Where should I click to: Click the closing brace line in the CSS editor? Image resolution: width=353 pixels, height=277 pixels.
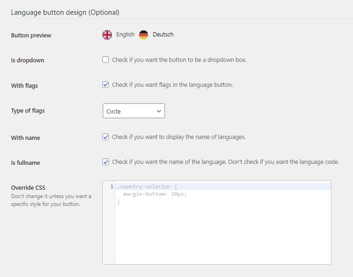point(118,202)
